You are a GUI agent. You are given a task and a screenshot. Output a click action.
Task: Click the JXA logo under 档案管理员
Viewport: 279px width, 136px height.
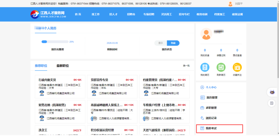click(146, 93)
